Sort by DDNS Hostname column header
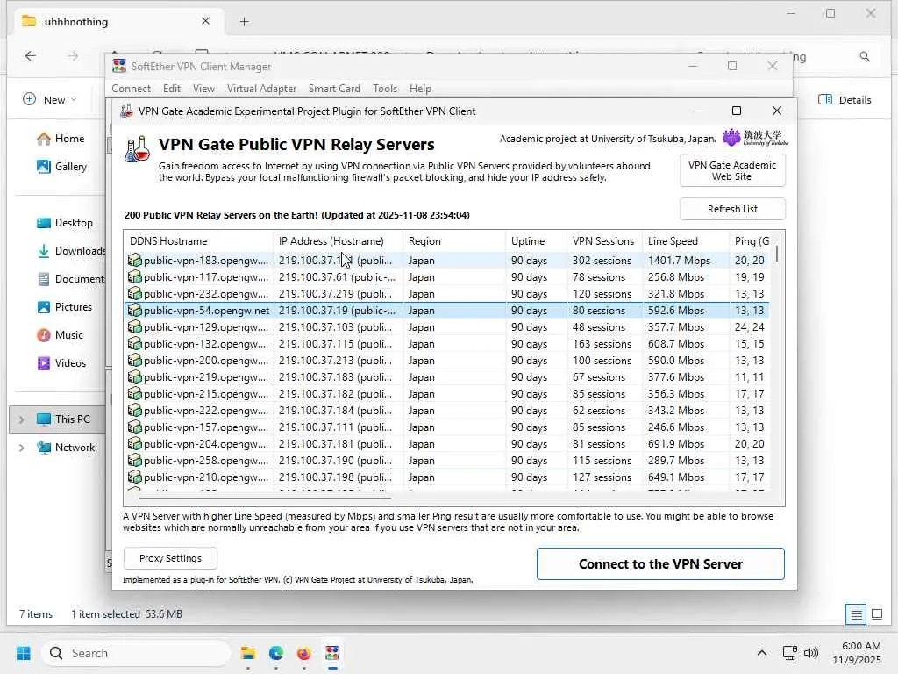The width and height of the screenshot is (898, 674). (x=198, y=241)
